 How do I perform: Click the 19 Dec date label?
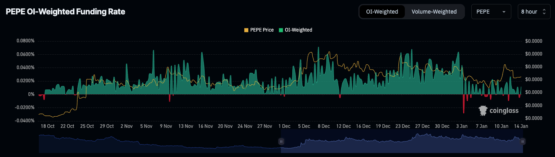click(x=383, y=126)
